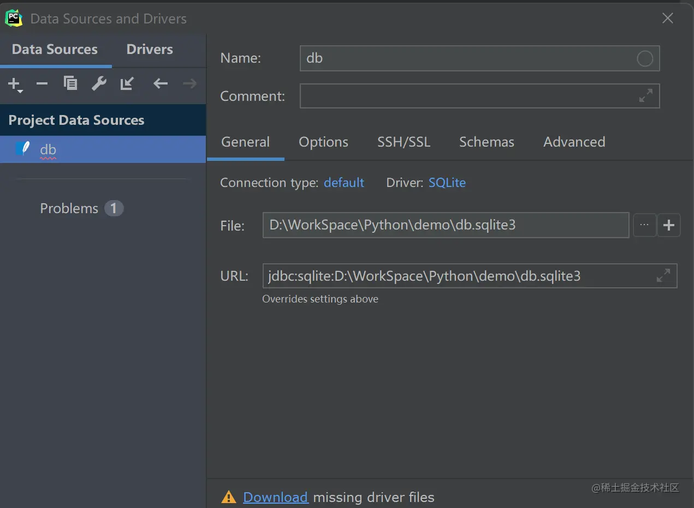Image resolution: width=694 pixels, height=508 pixels.
Task: Switch to the Advanced tab
Action: [574, 142]
